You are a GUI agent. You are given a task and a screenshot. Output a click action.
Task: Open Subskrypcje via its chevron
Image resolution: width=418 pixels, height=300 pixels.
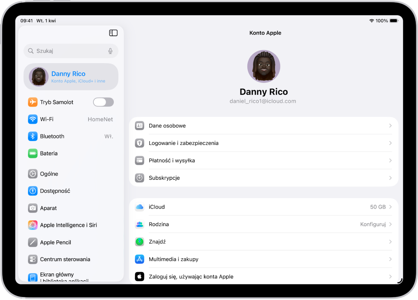391,178
